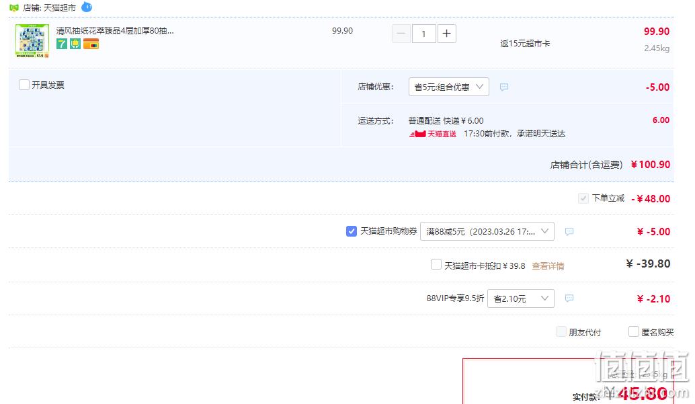Image resolution: width=695 pixels, height=404 pixels.
Task: Click the orange card badge under the product title
Action: click(x=91, y=44)
